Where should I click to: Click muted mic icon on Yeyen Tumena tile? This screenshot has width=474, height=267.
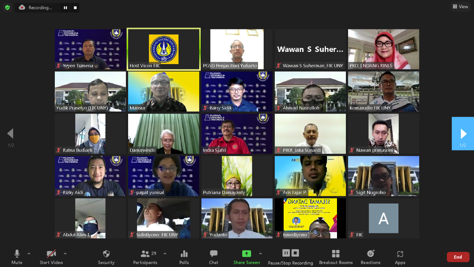59,66
